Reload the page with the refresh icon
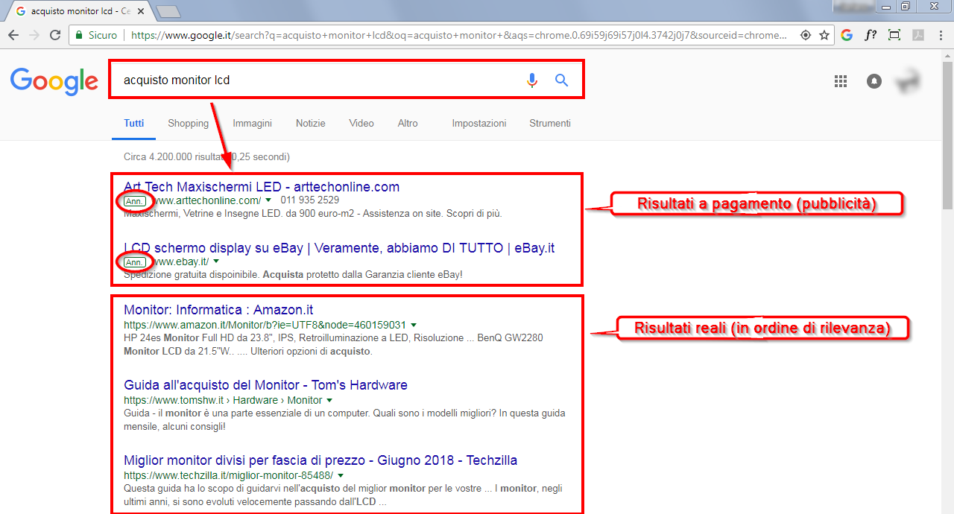Viewport: 954px width, 514px height. [55, 35]
